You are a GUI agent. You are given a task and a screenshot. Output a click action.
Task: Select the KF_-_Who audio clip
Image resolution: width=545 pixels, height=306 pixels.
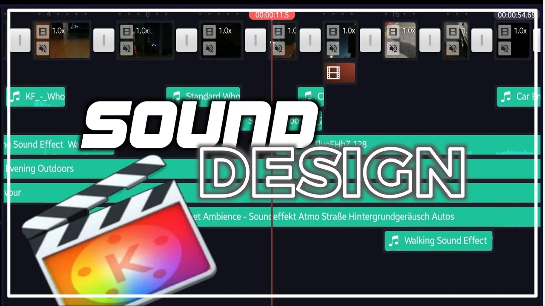click(x=36, y=96)
